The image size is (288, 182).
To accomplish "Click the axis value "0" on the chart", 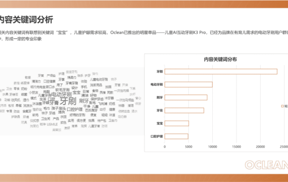I will [165, 147].
